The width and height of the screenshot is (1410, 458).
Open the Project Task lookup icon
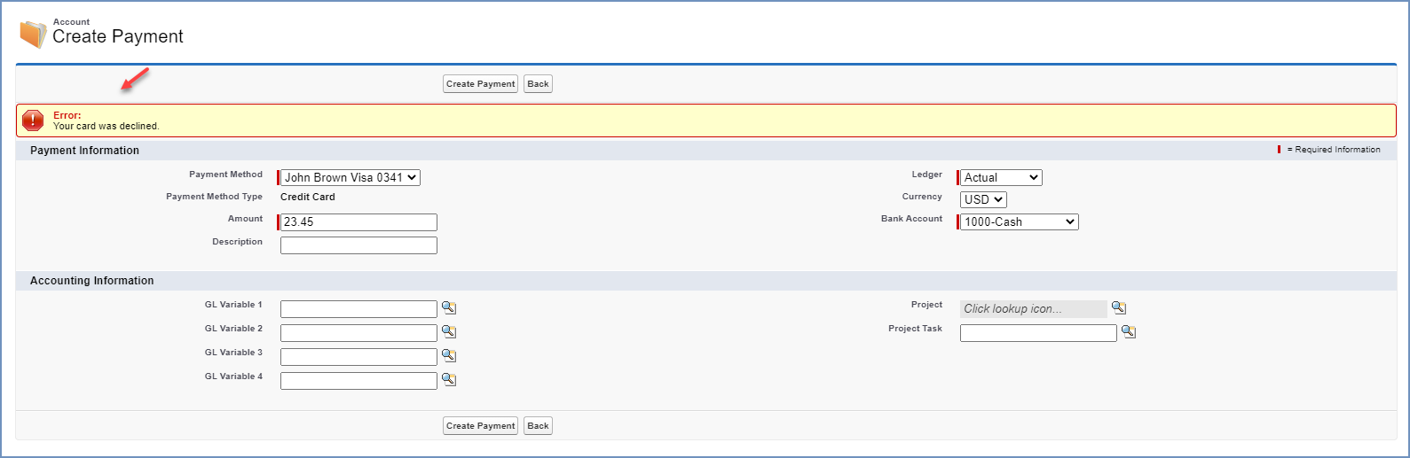pyautogui.click(x=1128, y=332)
